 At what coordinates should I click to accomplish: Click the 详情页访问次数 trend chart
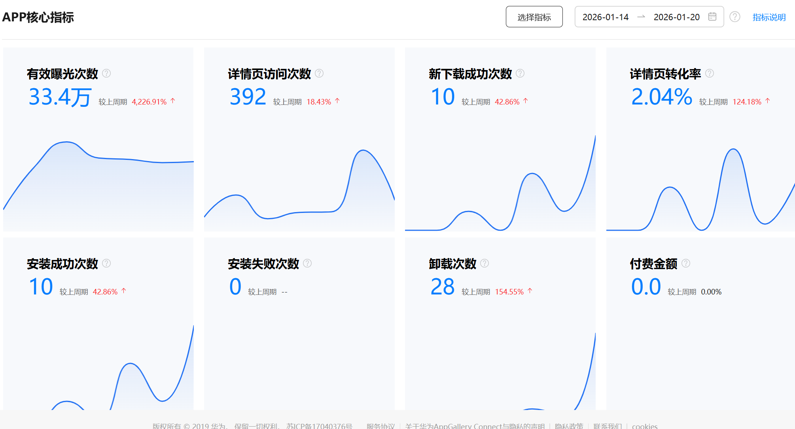coord(299,190)
